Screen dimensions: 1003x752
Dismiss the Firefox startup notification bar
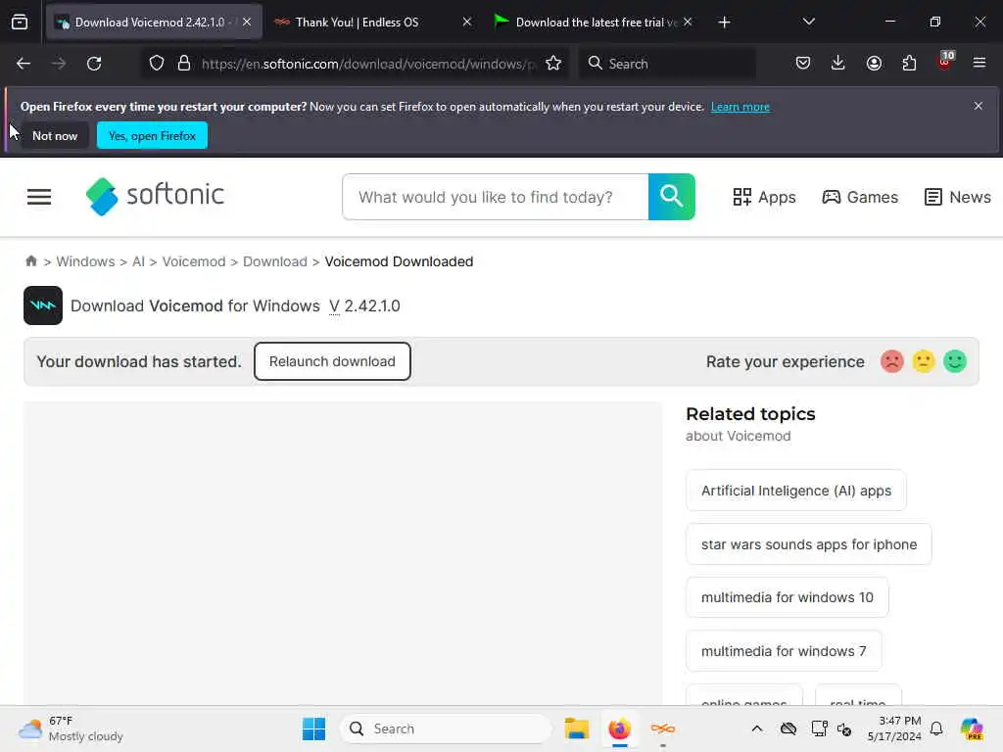click(979, 106)
